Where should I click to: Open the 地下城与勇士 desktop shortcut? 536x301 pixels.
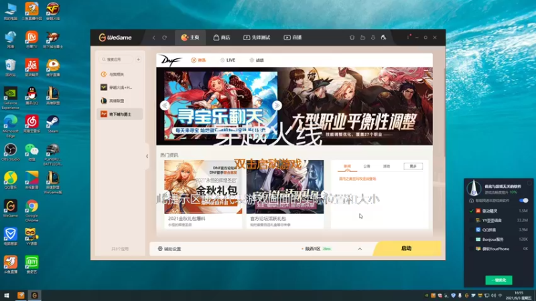click(53, 39)
